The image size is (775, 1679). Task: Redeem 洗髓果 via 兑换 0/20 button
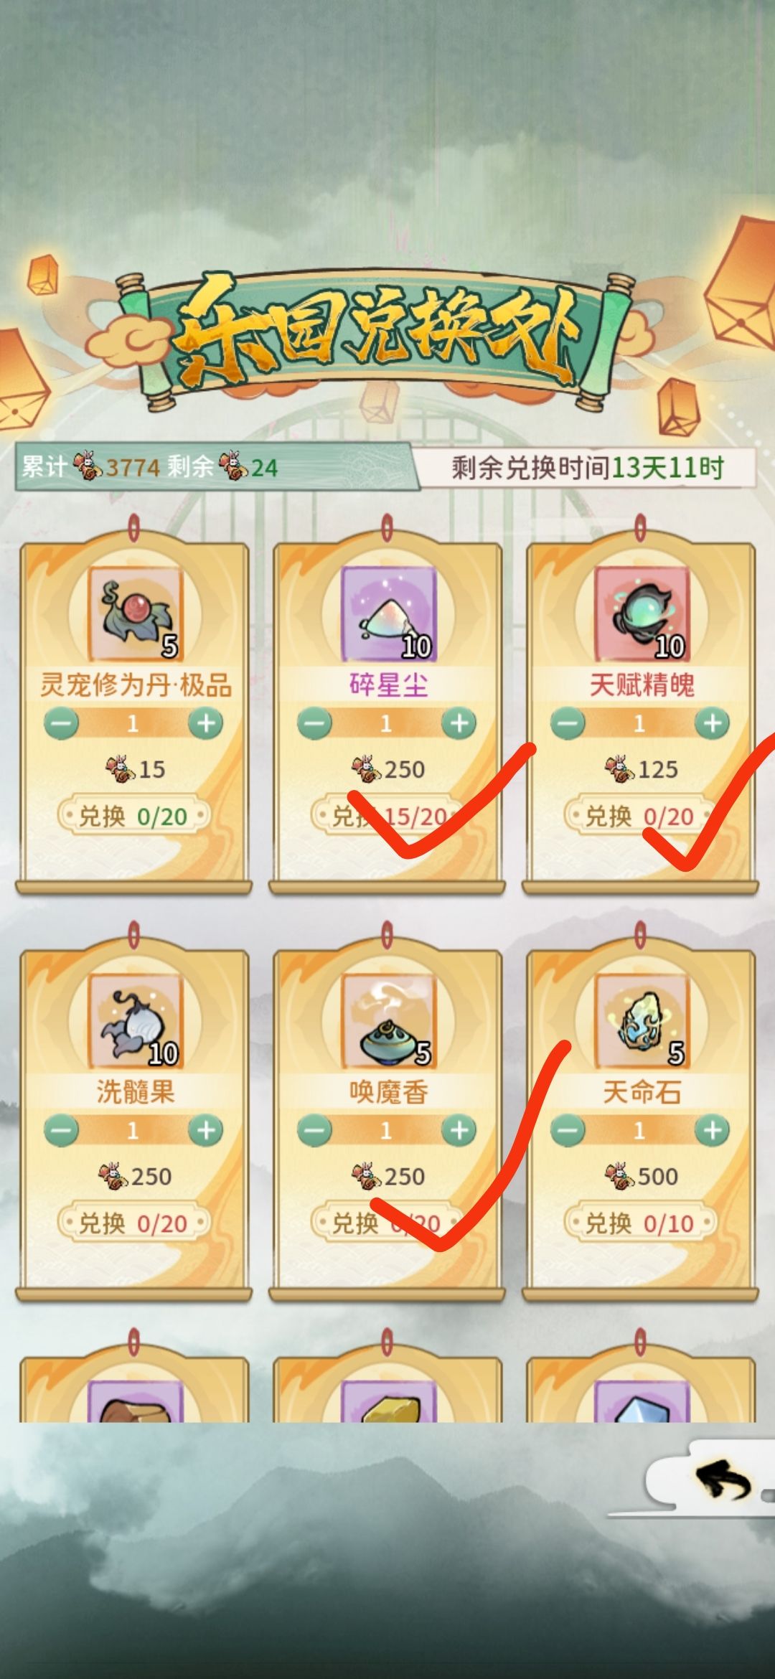133,1223
